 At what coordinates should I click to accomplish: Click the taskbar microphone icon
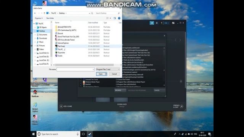coord(77,134)
